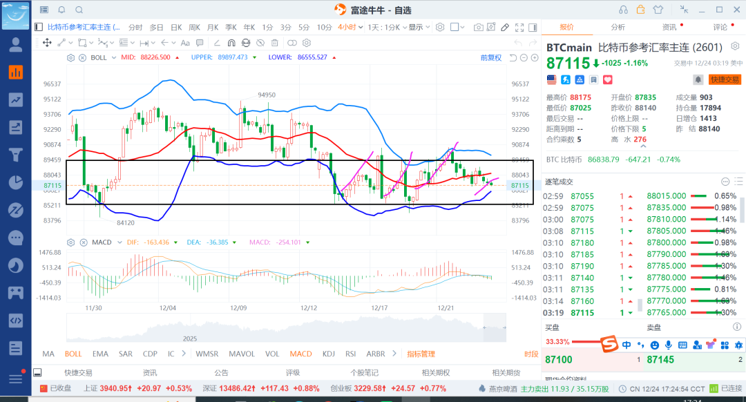
Task: Take a chart screenshot with camera icon
Action: (x=478, y=27)
